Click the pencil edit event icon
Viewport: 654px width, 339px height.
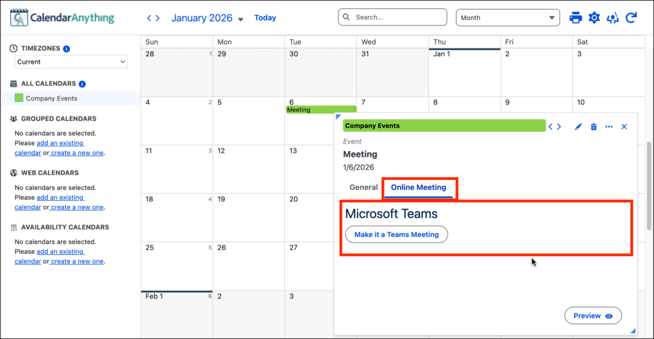(x=579, y=127)
